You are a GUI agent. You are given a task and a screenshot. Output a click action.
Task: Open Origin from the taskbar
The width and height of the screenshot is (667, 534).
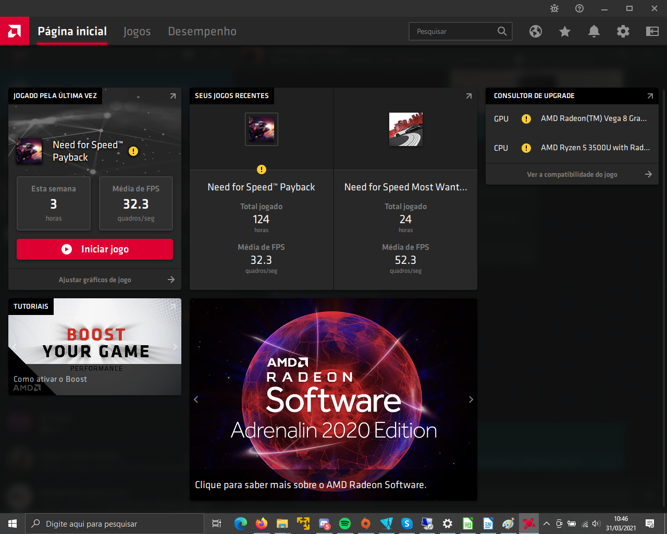pyautogui.click(x=366, y=524)
